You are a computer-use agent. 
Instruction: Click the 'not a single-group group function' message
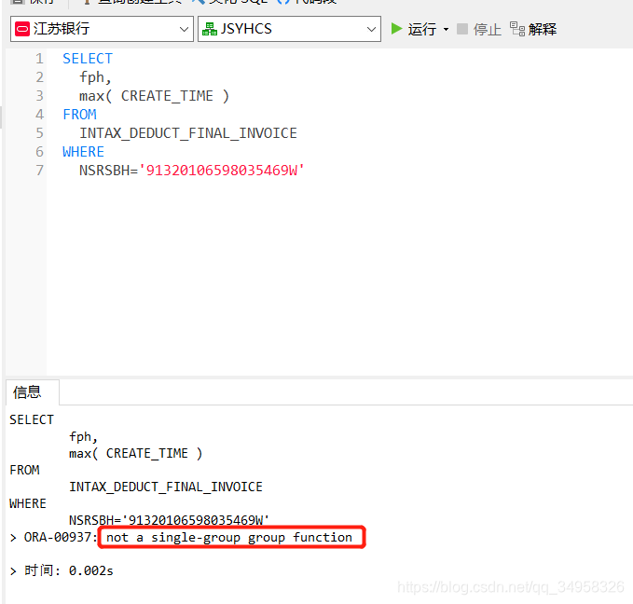(x=229, y=538)
